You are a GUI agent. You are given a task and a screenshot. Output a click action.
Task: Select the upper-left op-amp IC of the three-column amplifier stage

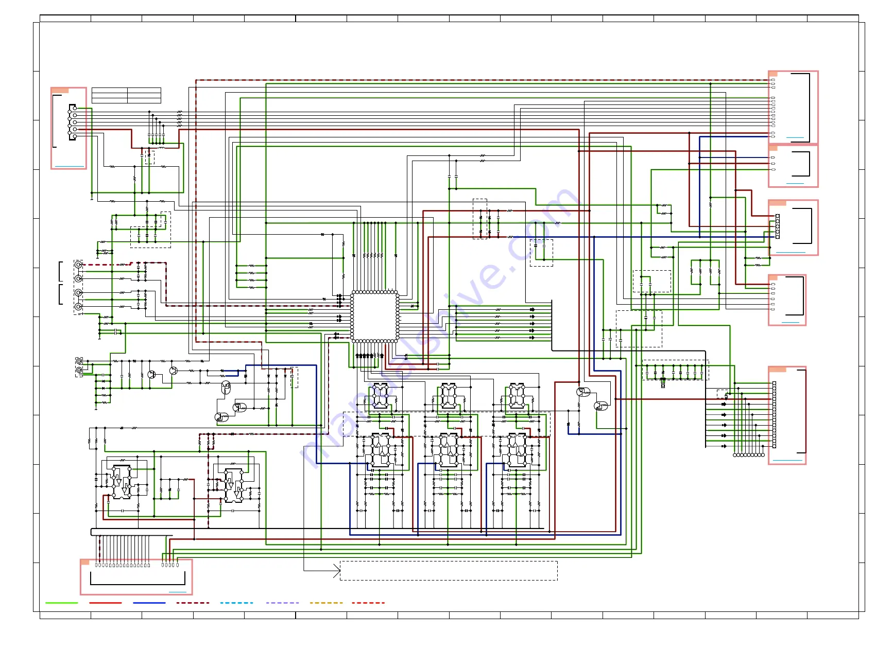pos(381,396)
